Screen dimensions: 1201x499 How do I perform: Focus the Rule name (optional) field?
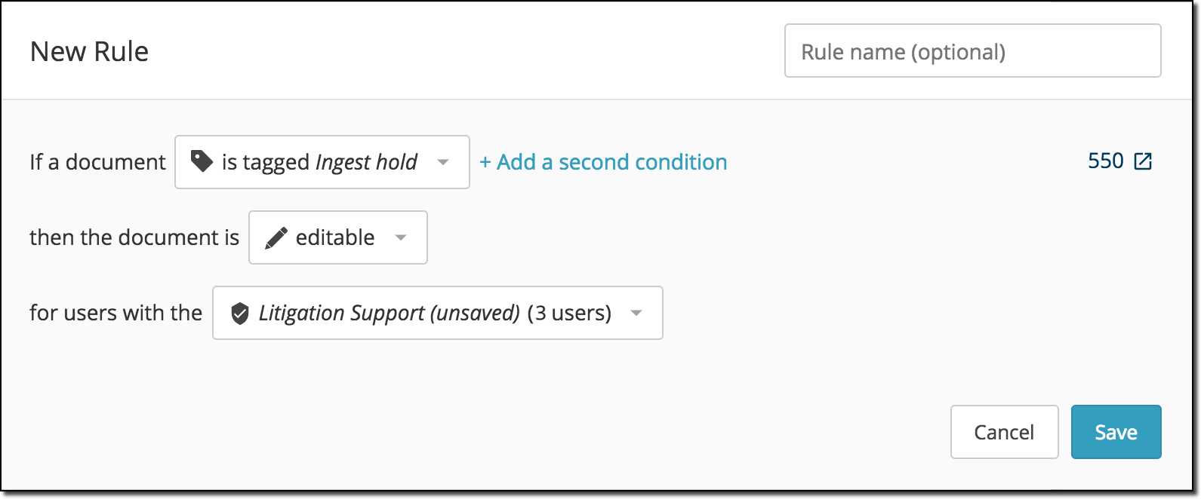(x=973, y=51)
